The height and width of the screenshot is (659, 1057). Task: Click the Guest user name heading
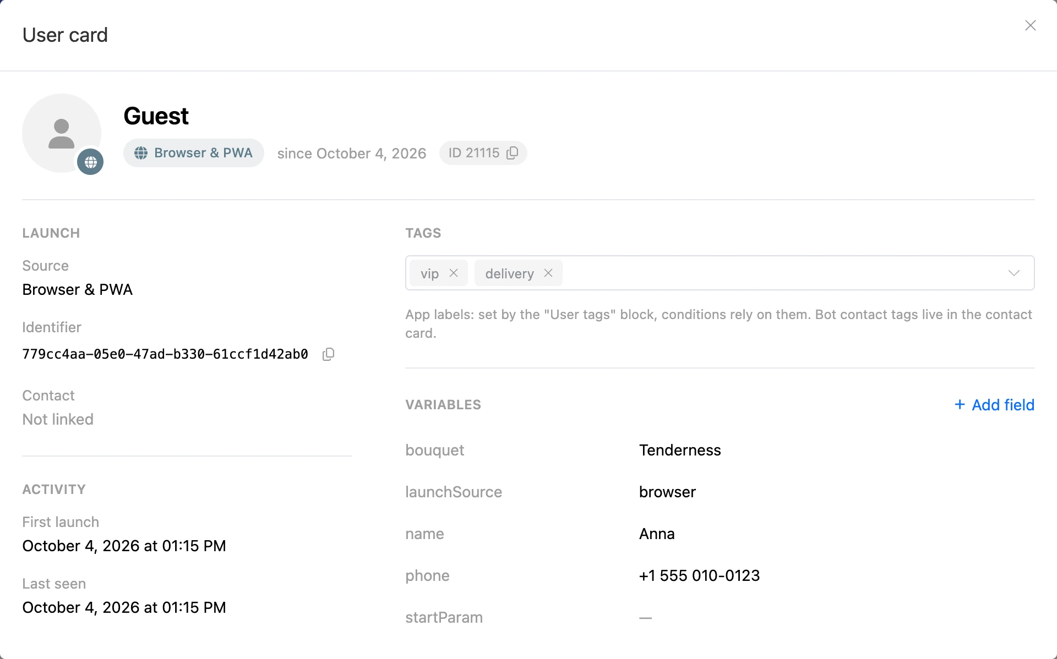click(156, 116)
